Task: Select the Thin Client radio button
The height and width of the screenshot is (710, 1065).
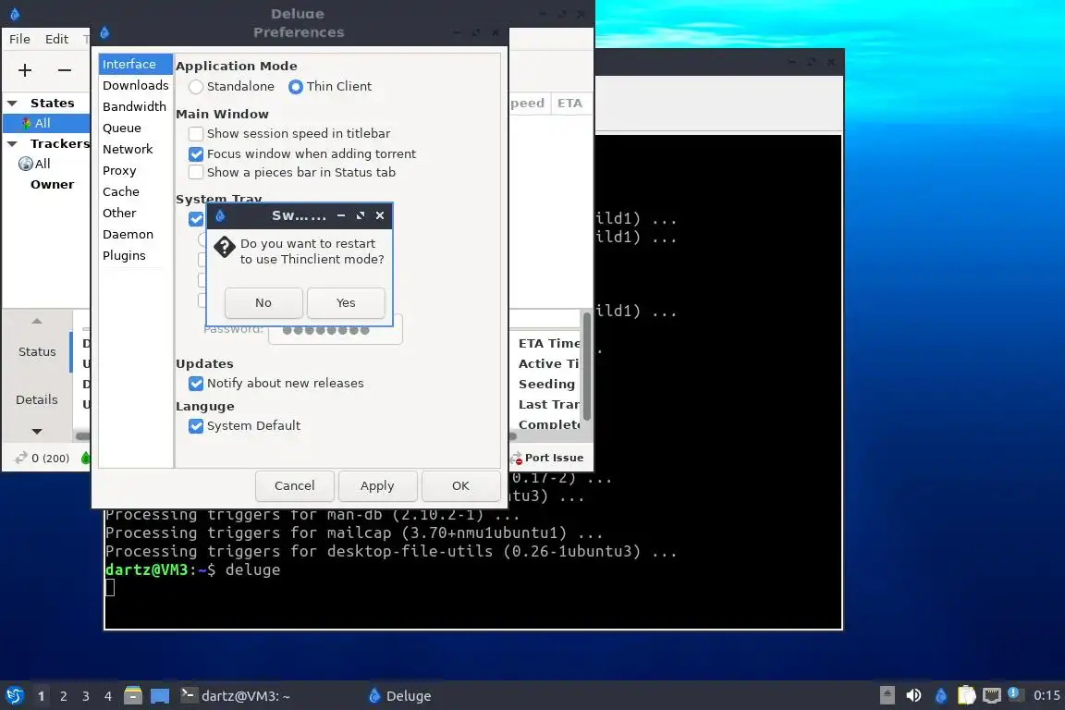Action: pyautogui.click(x=296, y=86)
